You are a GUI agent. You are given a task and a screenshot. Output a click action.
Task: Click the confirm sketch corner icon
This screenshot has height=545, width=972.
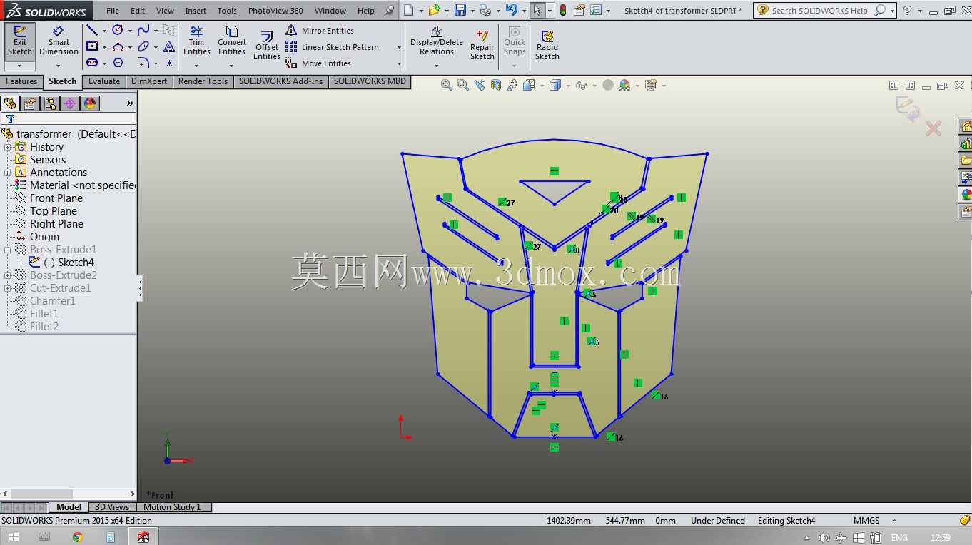coord(908,108)
